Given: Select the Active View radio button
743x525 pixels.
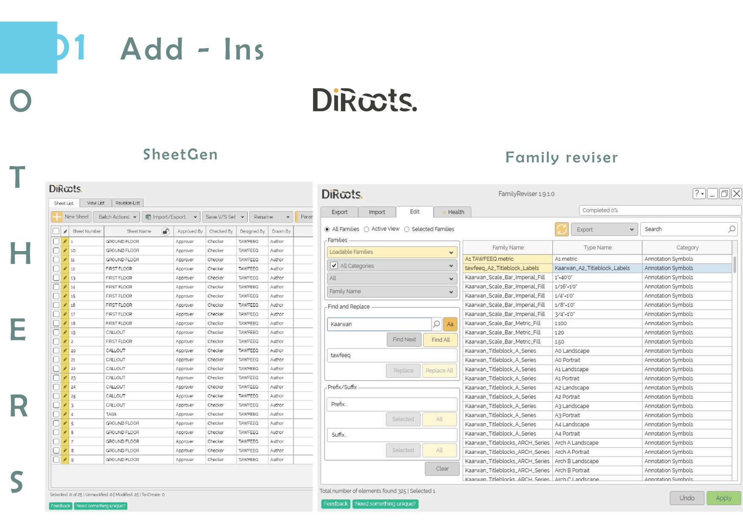Looking at the screenshot, I should [x=366, y=229].
